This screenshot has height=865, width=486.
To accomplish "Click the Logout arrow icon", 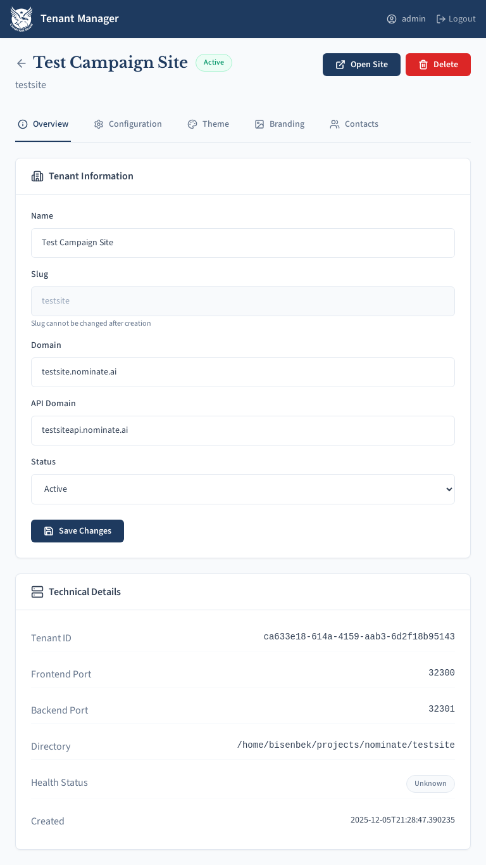I will (441, 19).
